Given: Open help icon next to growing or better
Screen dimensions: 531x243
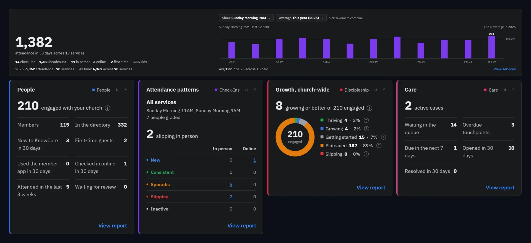Looking at the screenshot, I should pos(369,108).
